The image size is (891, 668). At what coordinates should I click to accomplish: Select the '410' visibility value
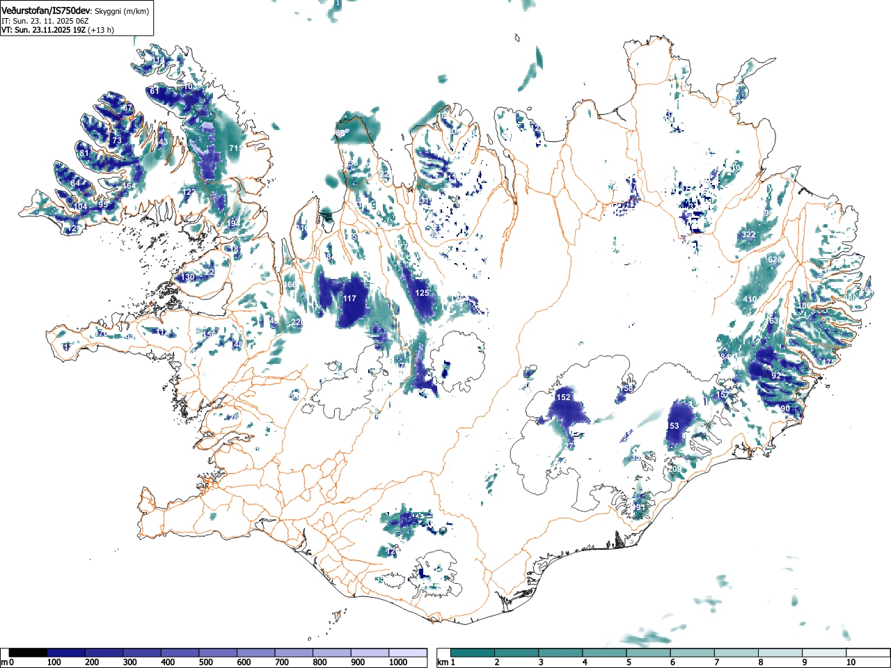tap(750, 299)
